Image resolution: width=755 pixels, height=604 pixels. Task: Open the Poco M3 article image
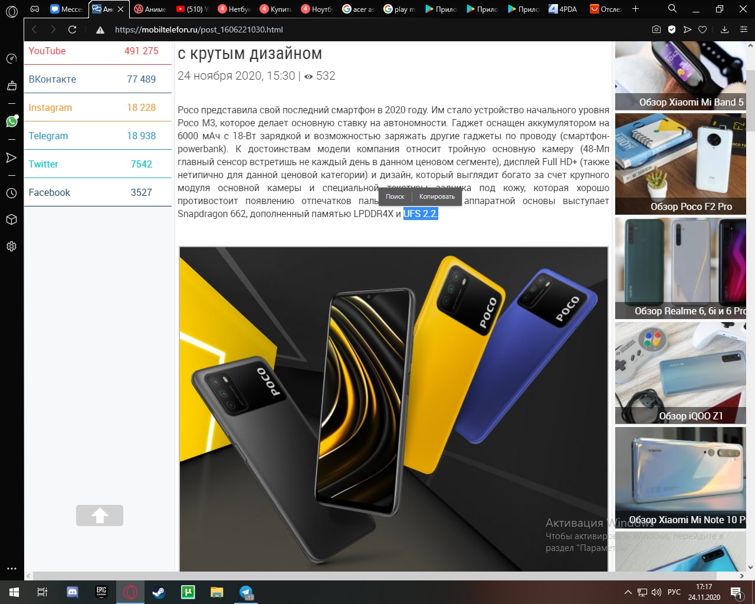tap(393, 409)
